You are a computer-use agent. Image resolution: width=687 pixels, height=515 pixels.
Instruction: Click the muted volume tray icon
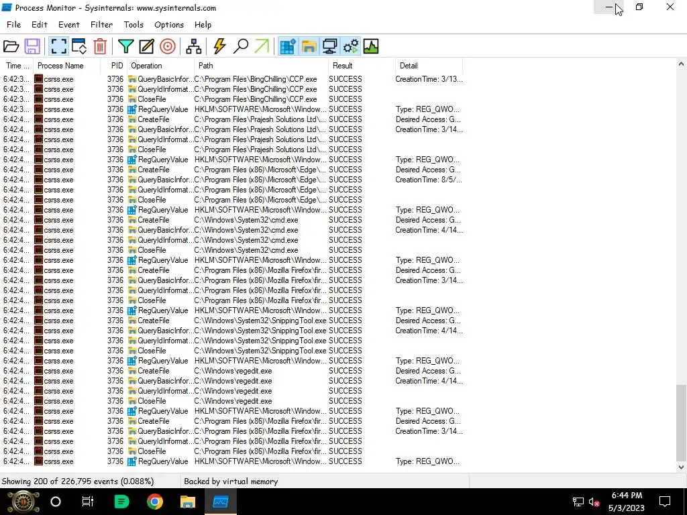pos(594,502)
